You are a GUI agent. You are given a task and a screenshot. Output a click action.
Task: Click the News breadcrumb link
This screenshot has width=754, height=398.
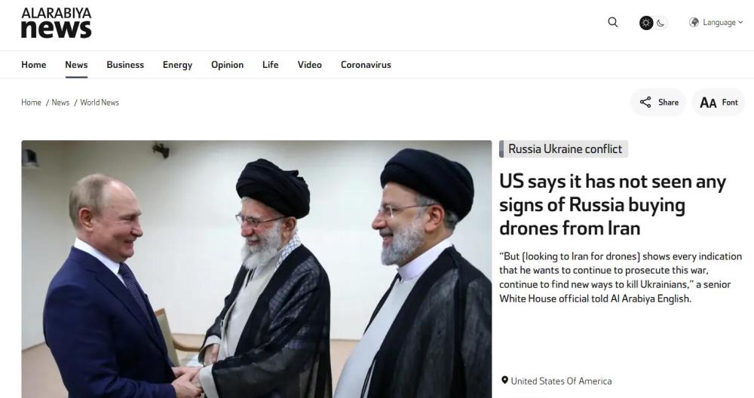[60, 103]
